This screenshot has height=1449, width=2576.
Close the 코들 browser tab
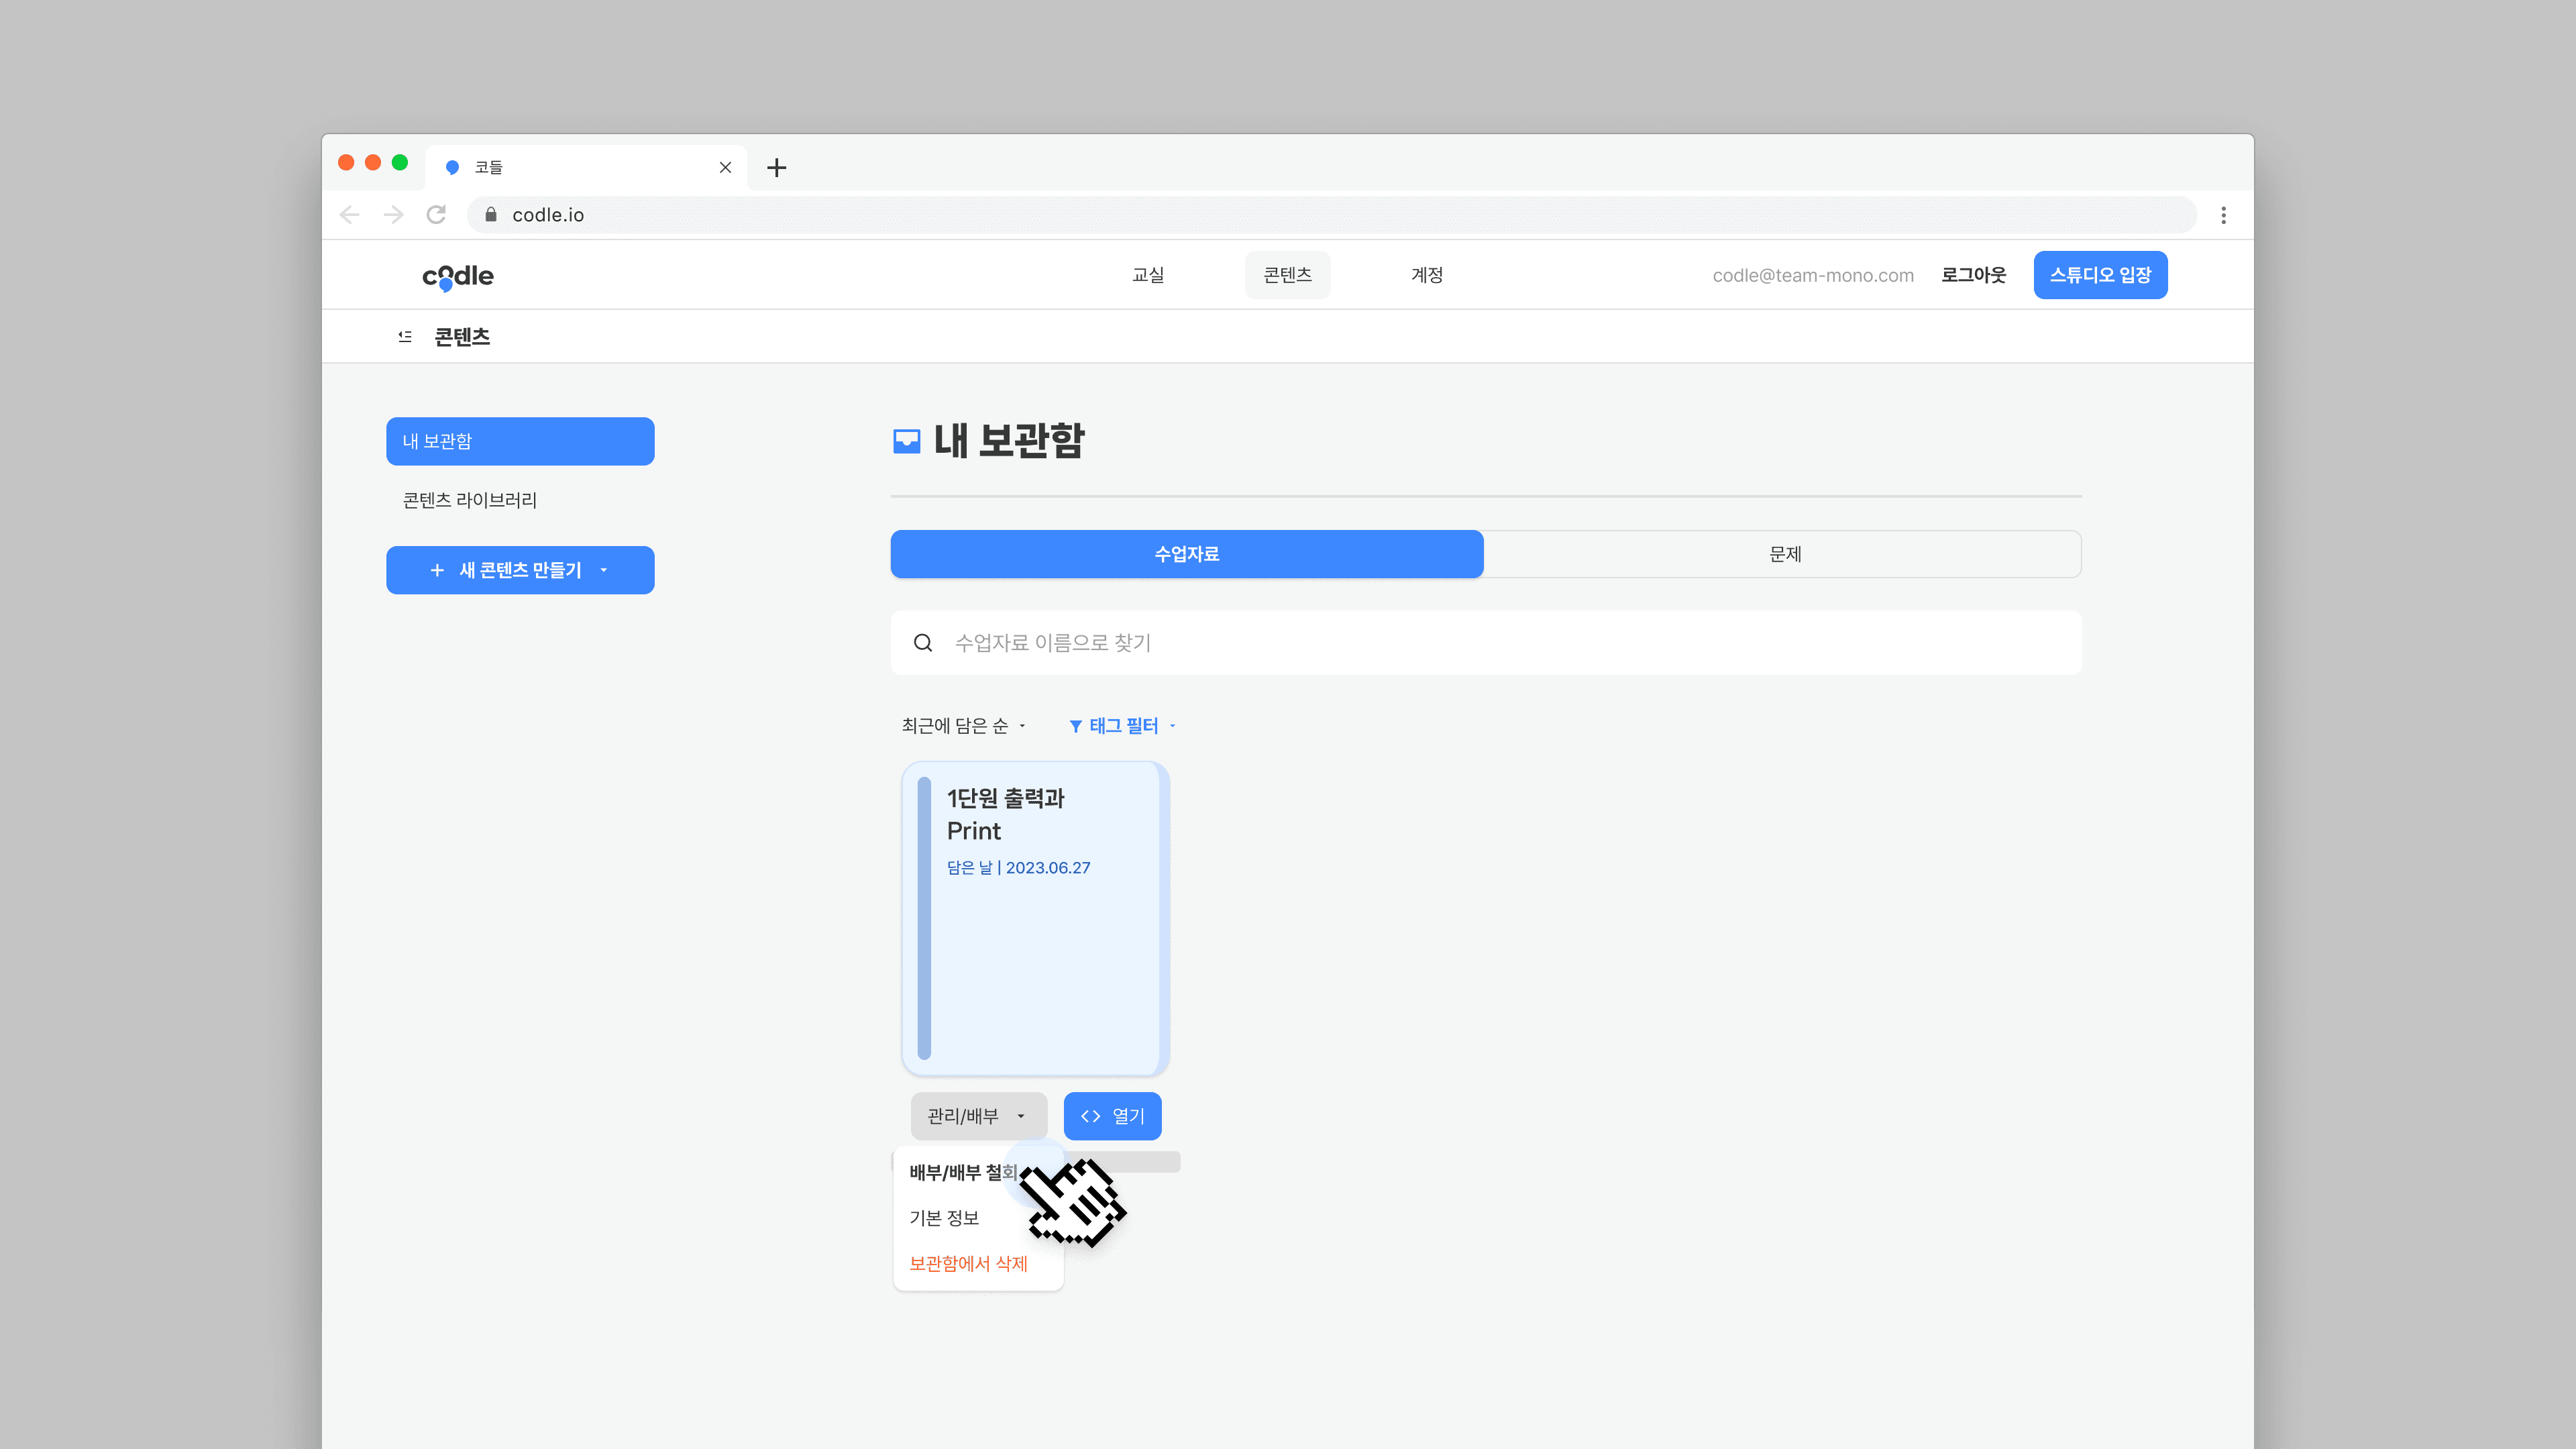pyautogui.click(x=725, y=168)
